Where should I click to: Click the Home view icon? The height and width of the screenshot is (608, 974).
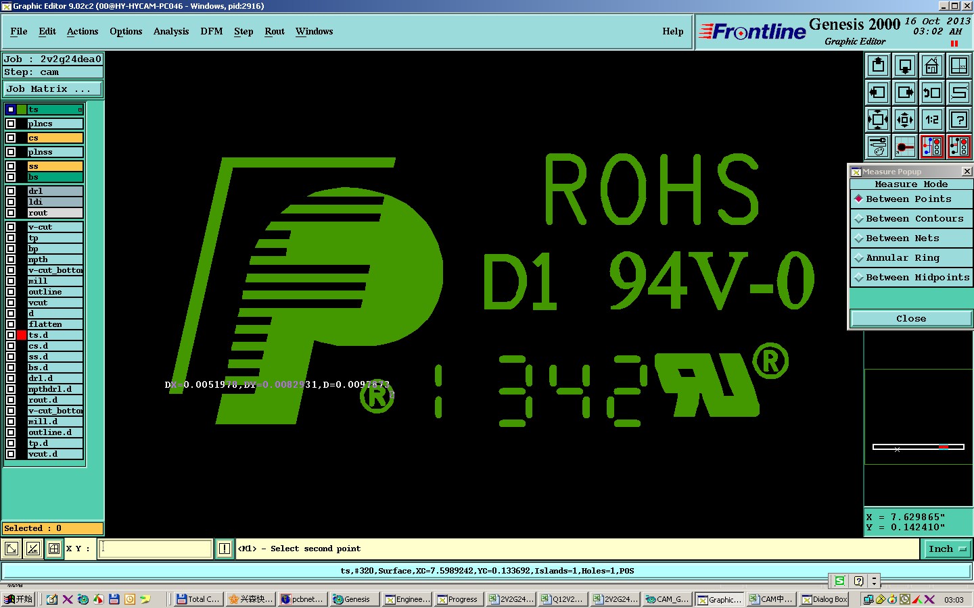coord(932,66)
